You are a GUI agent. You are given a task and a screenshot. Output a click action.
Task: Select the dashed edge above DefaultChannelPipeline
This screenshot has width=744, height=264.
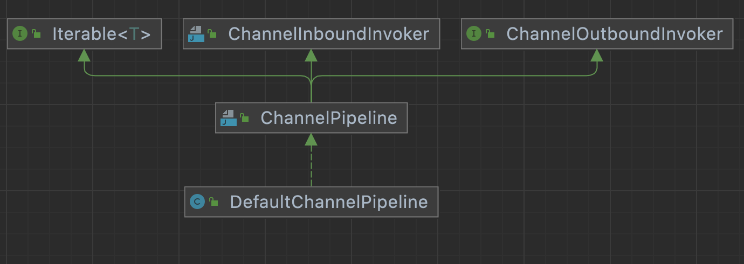pos(311,166)
